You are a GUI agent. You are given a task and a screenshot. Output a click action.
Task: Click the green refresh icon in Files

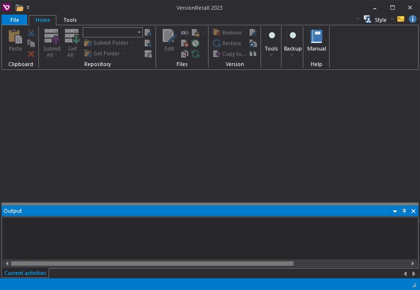coord(195,54)
